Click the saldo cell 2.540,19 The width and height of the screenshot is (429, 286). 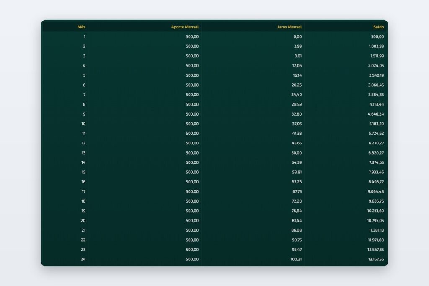pyautogui.click(x=377, y=75)
